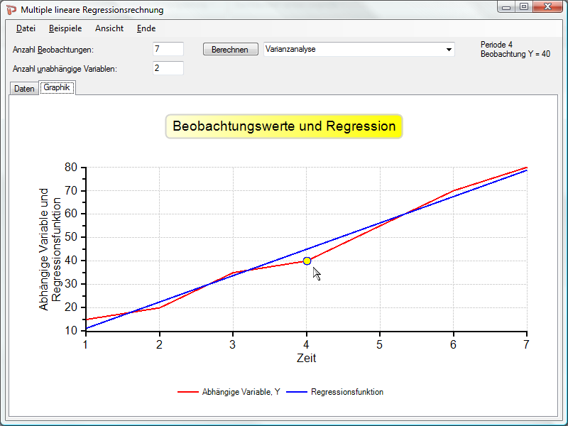Click the blue Regressionsfunktion legend swatch

(x=297, y=392)
